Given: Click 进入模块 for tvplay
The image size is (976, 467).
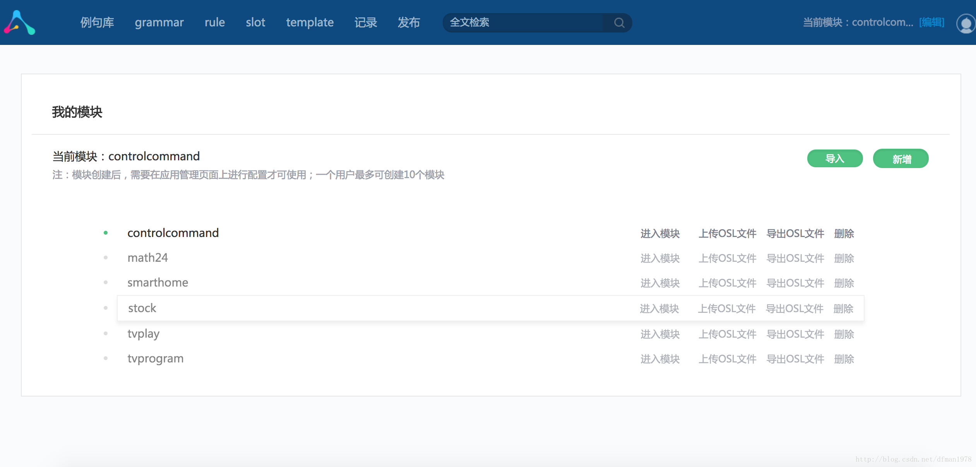Looking at the screenshot, I should tap(660, 334).
